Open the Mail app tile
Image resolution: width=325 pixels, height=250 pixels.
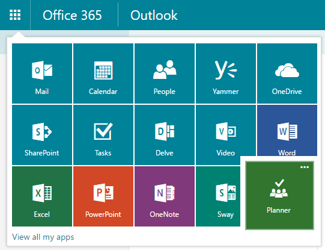42,73
